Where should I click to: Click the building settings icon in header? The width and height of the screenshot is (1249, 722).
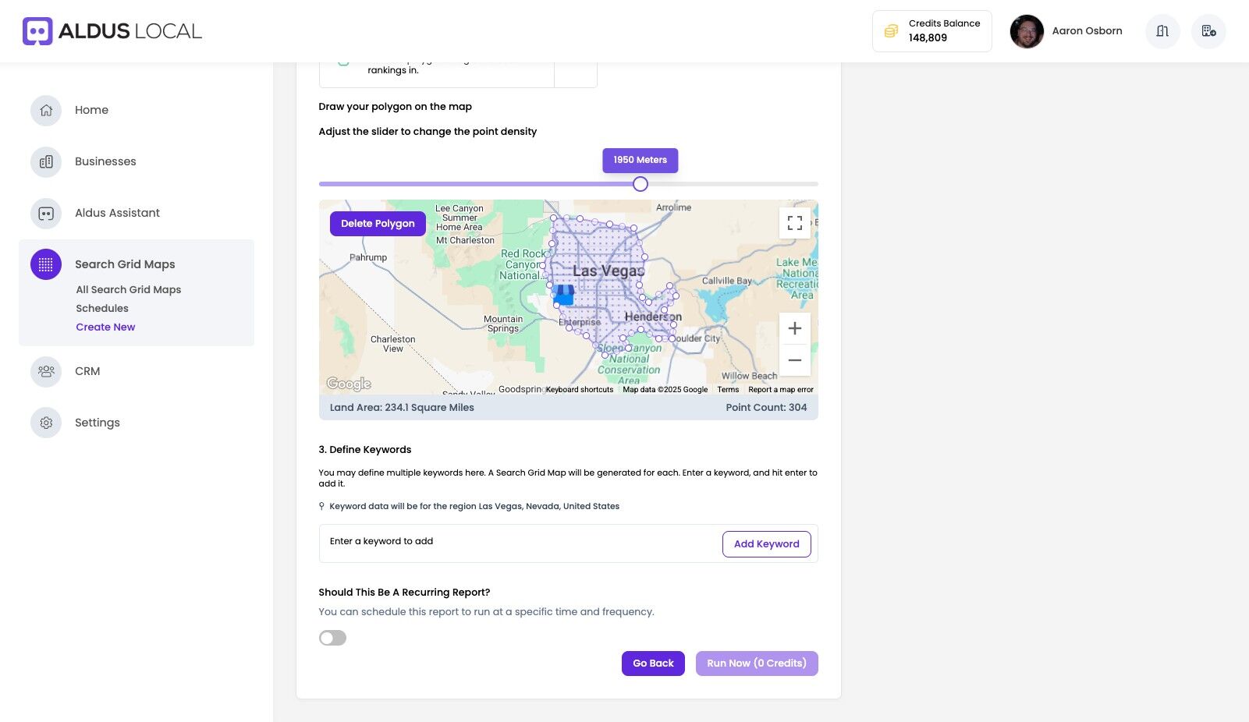click(1208, 31)
